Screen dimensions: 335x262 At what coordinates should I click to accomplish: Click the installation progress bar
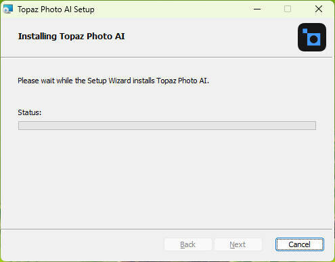(167, 125)
